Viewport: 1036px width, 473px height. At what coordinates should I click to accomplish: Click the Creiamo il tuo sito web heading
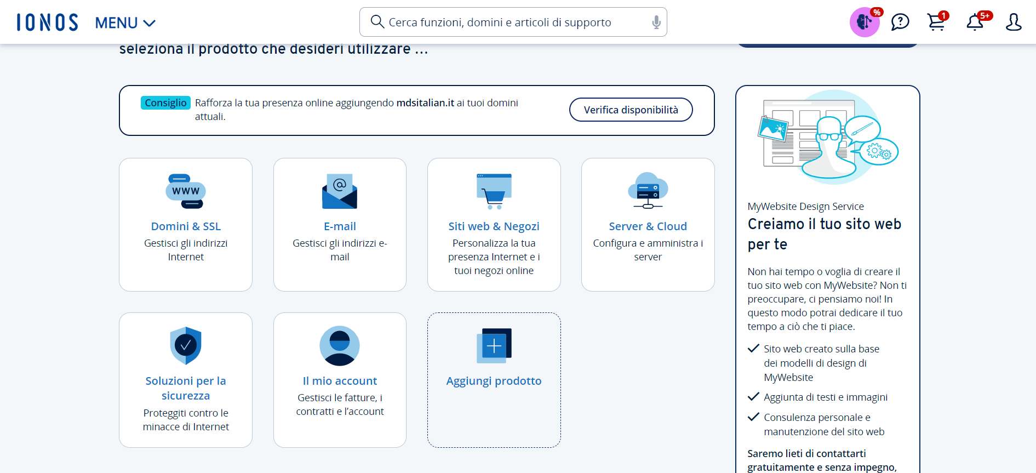click(x=824, y=234)
